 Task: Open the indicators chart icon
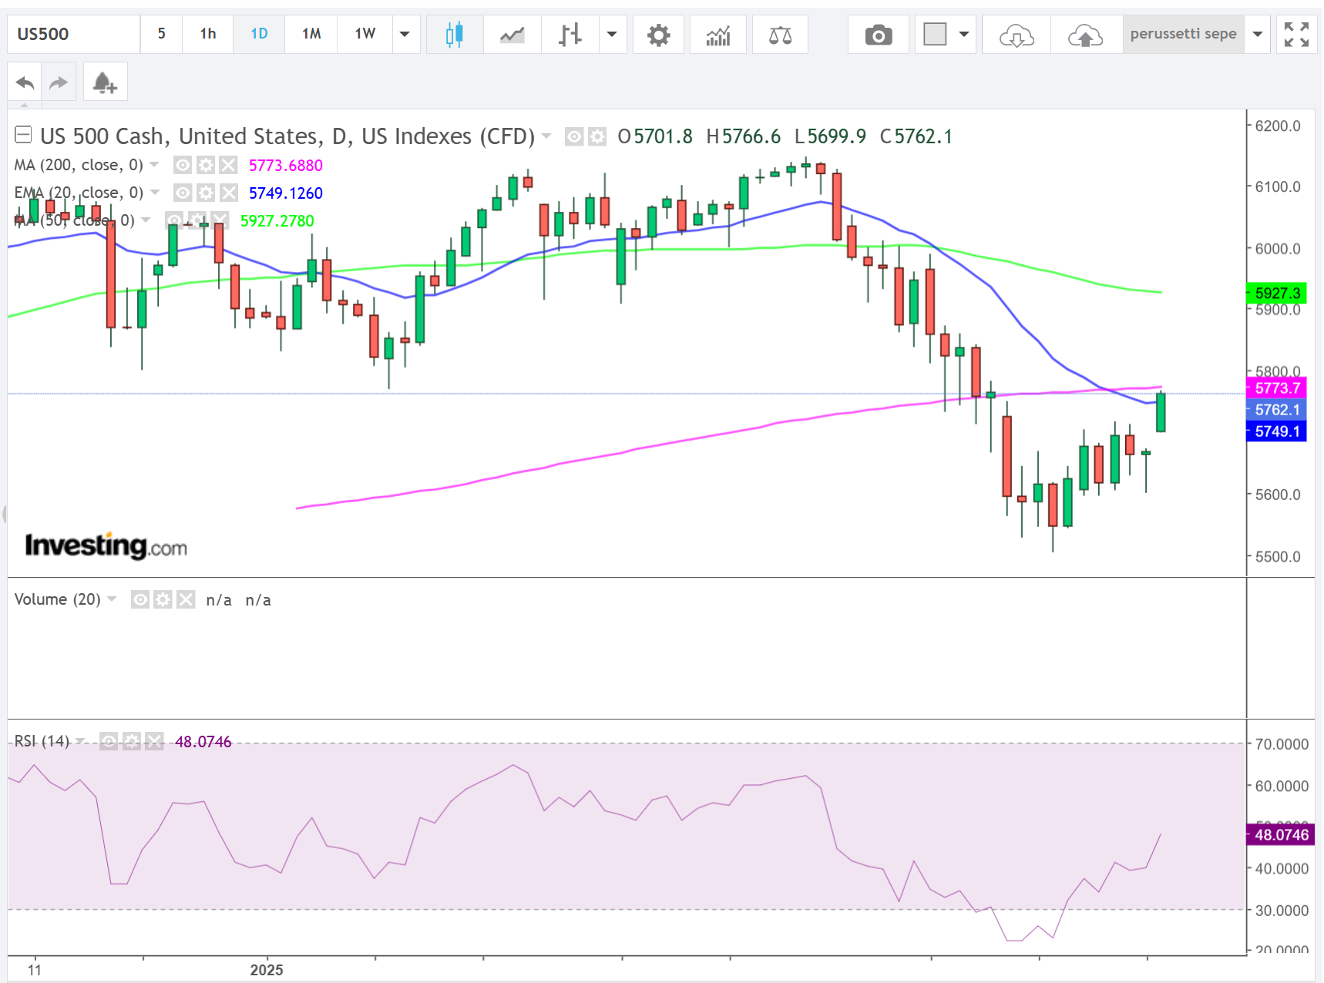click(717, 35)
